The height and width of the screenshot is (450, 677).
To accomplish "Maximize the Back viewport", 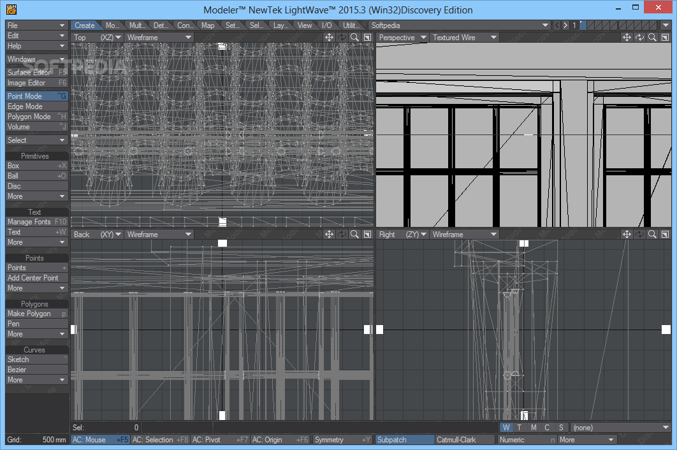I will pos(367,235).
